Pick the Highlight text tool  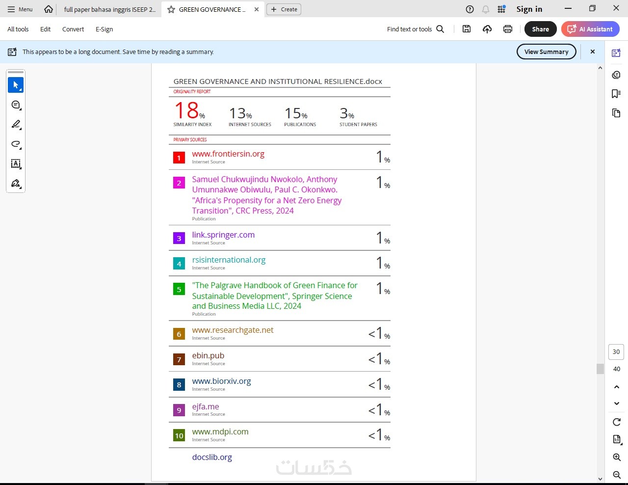point(16,125)
